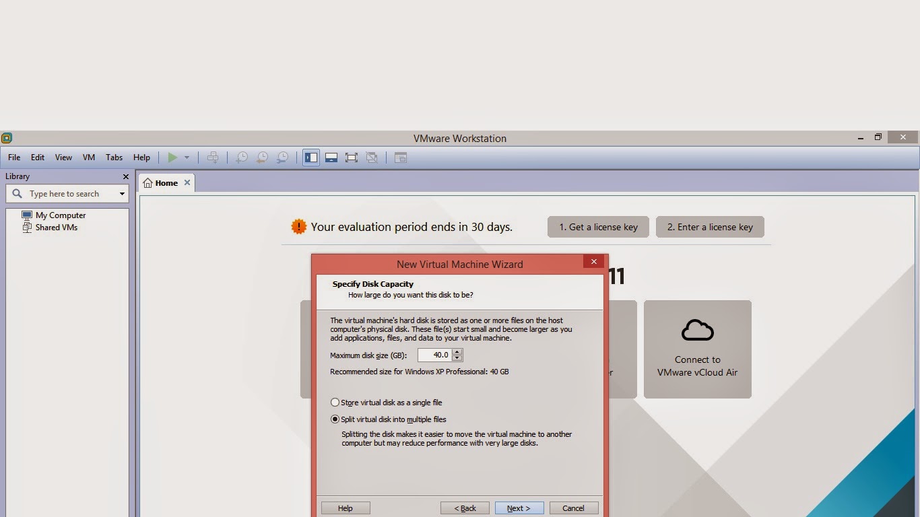
Task: Open the Library search options dropdown arrow
Action: click(122, 194)
